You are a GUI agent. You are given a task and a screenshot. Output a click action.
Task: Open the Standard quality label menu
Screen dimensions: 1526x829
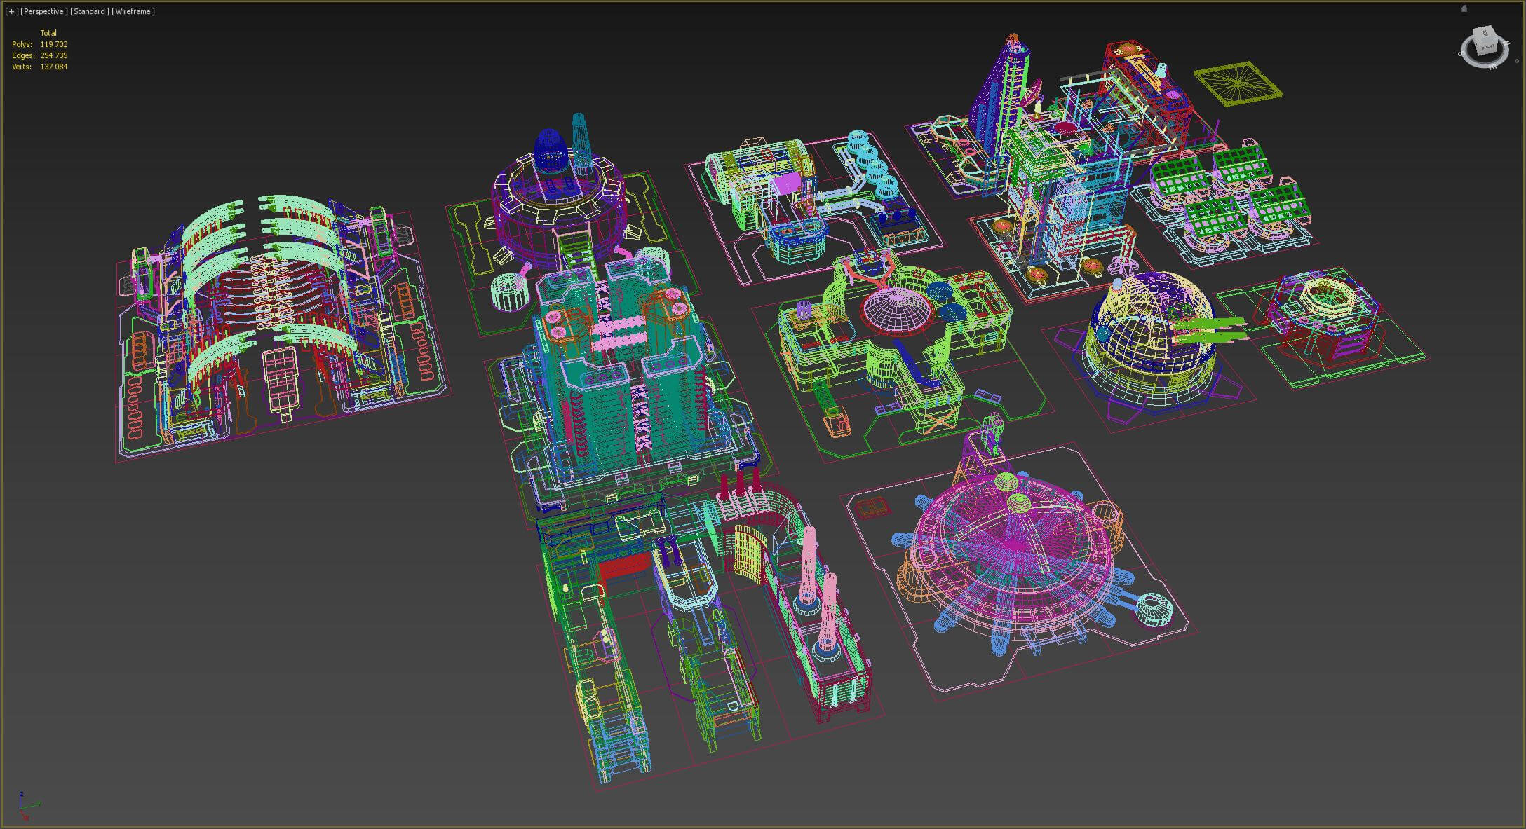point(90,11)
